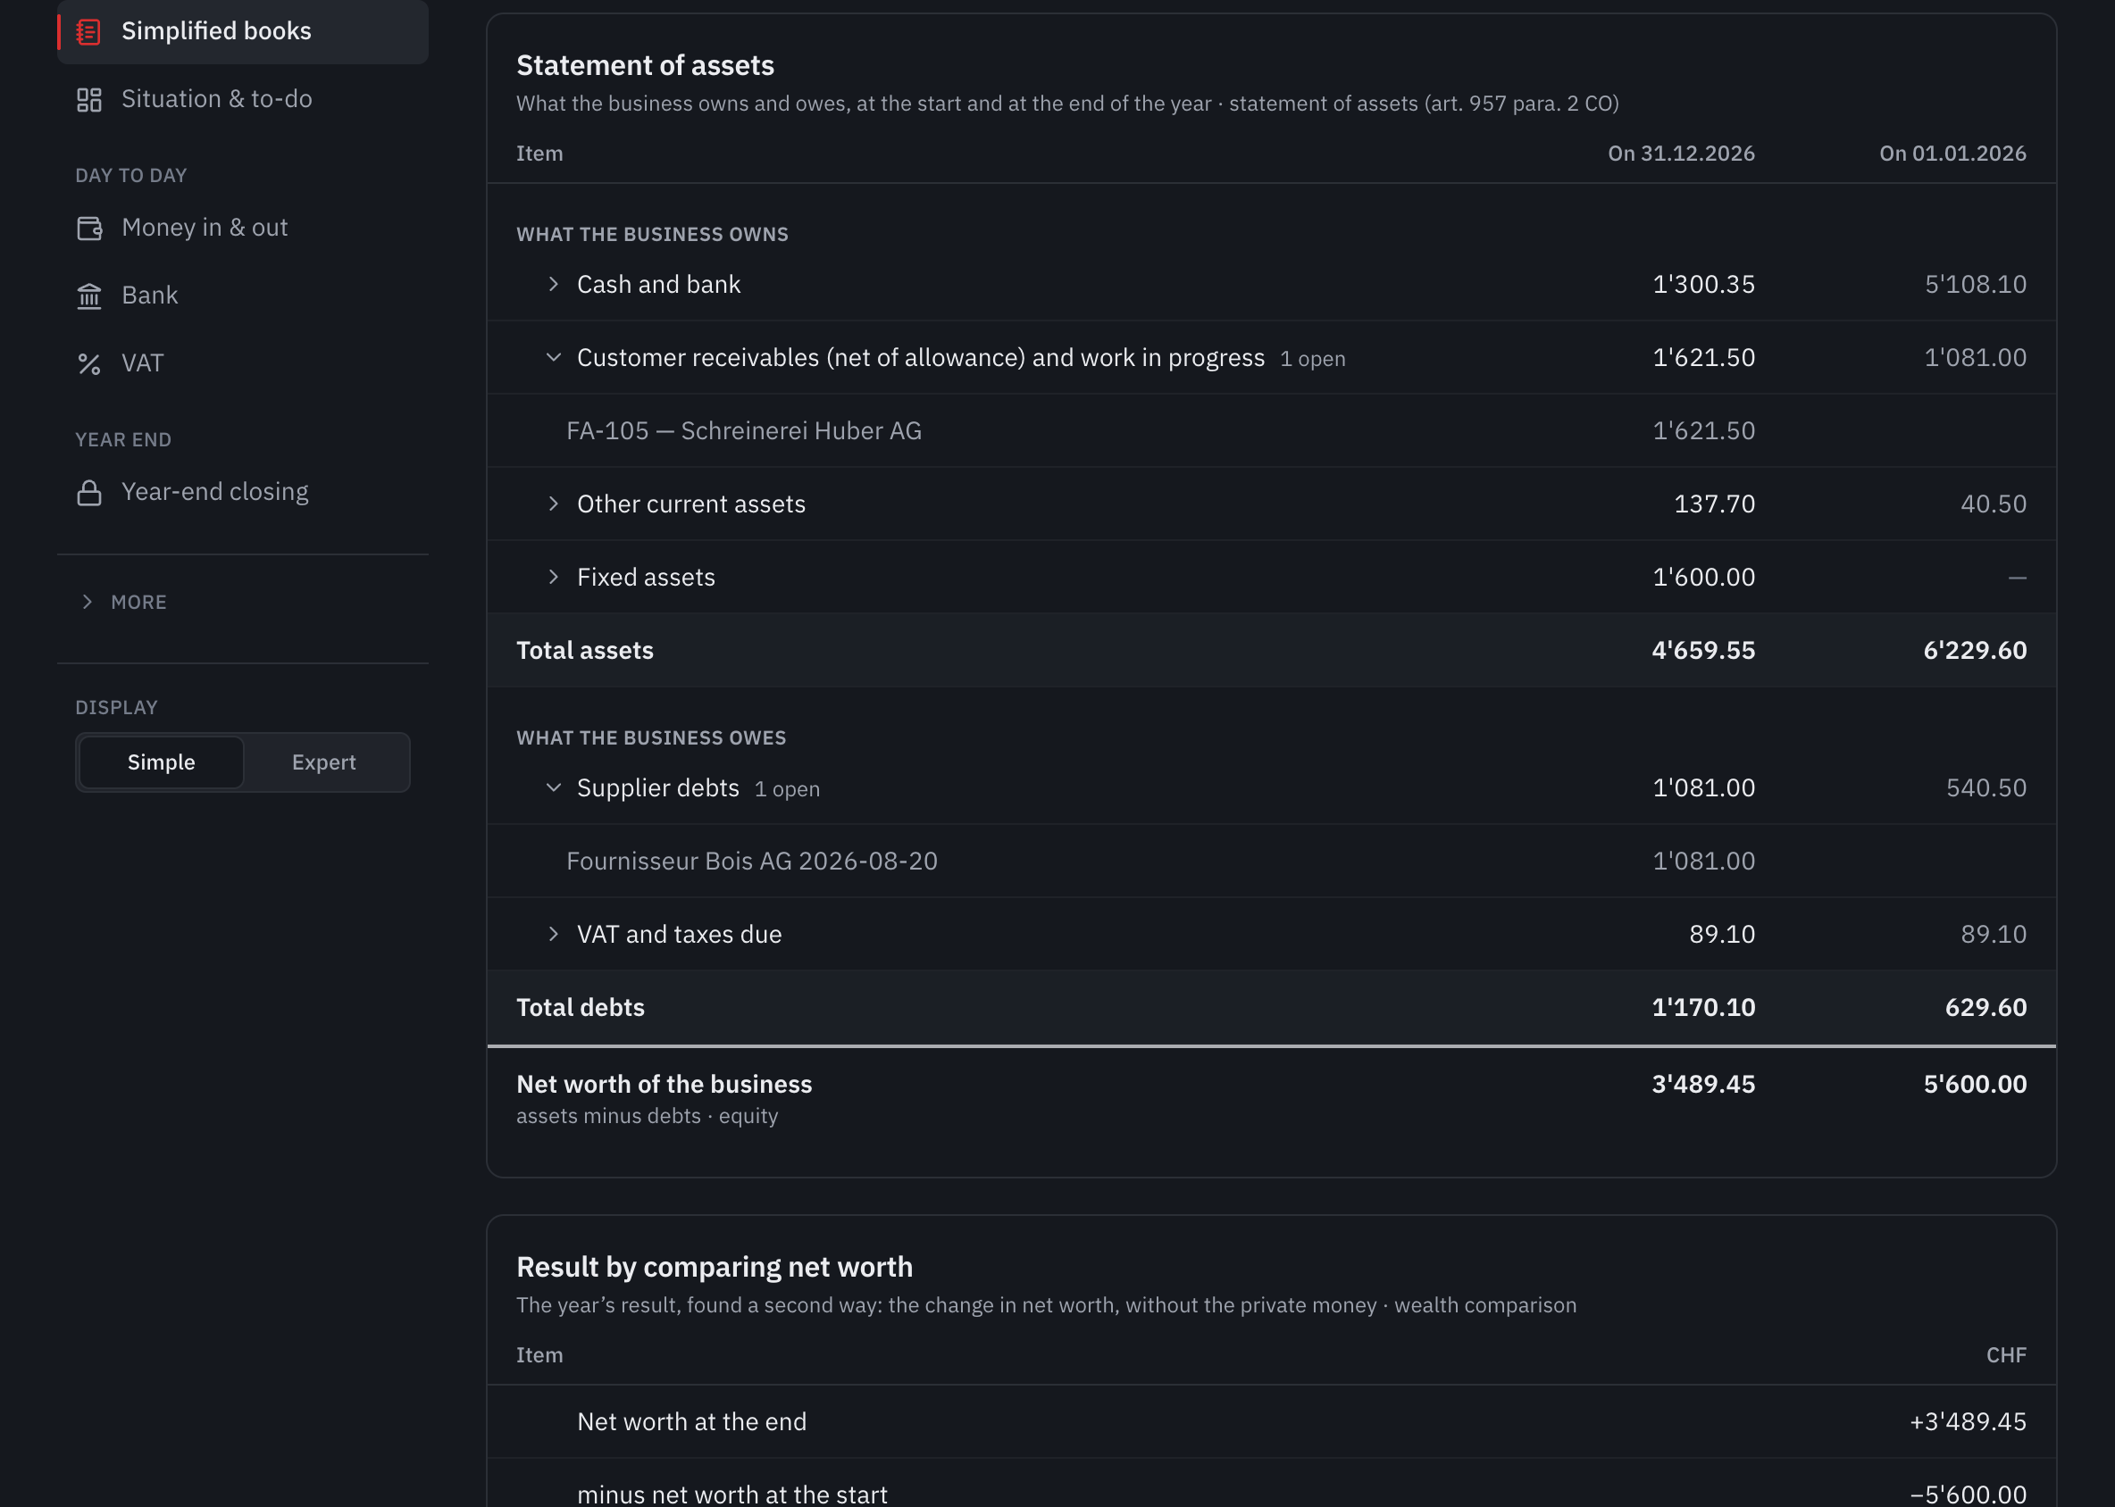
Task: Click the Money in & out wallet icon
Action: pos(89,228)
